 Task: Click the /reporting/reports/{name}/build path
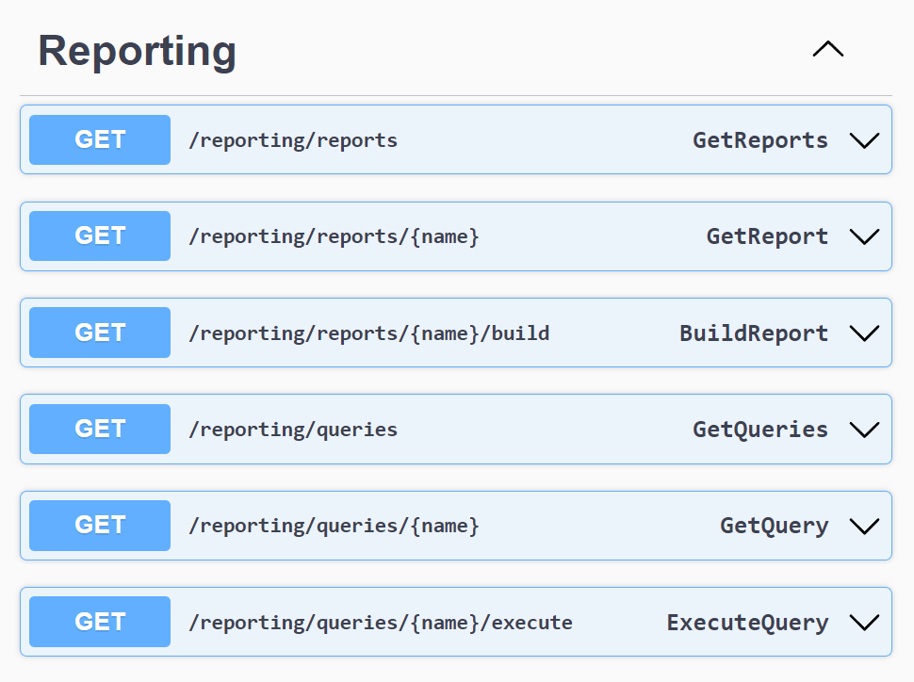368,333
